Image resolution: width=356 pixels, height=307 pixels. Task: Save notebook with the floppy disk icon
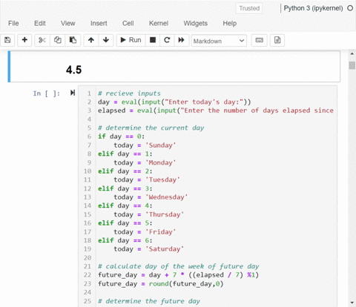coord(7,40)
